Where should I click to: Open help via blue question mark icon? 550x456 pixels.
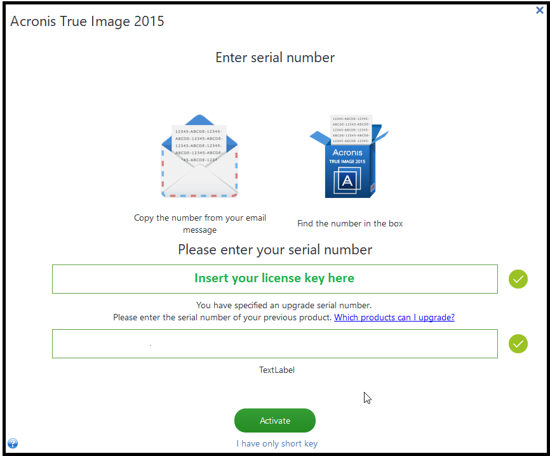(x=13, y=443)
